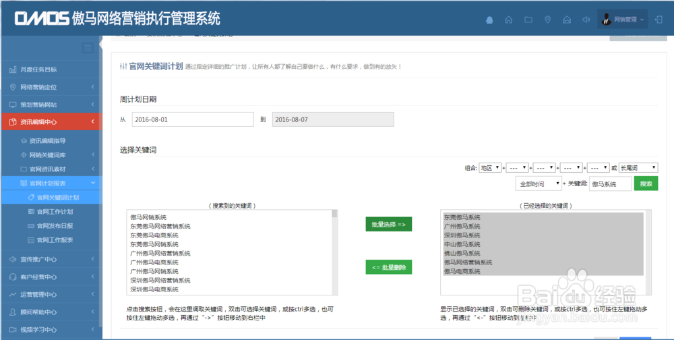
Task: Select 广州傲马系统 in chosen keywords list
Action: point(462,227)
